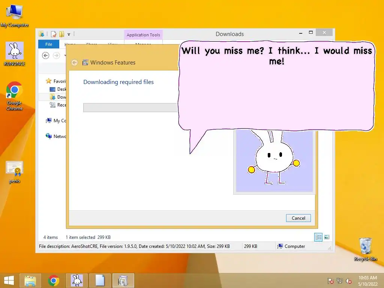Click the bunny character image
This screenshot has height=288, width=384.
(x=274, y=161)
